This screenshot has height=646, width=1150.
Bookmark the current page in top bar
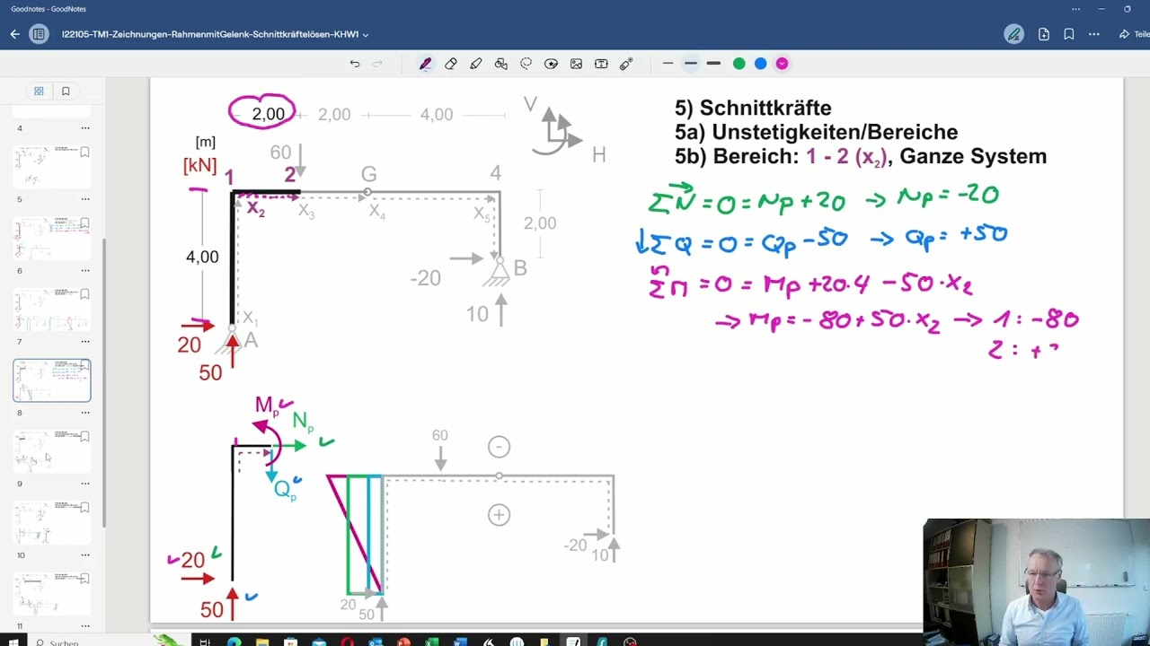[1068, 34]
